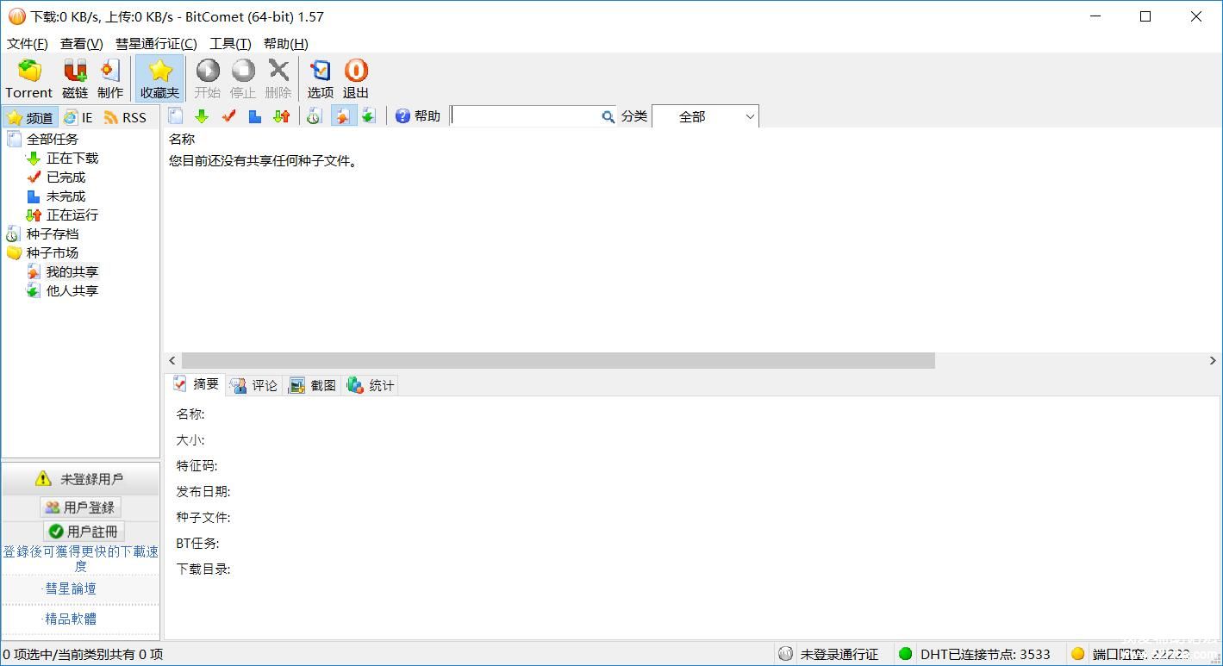Click the magnifier search icon

click(608, 116)
